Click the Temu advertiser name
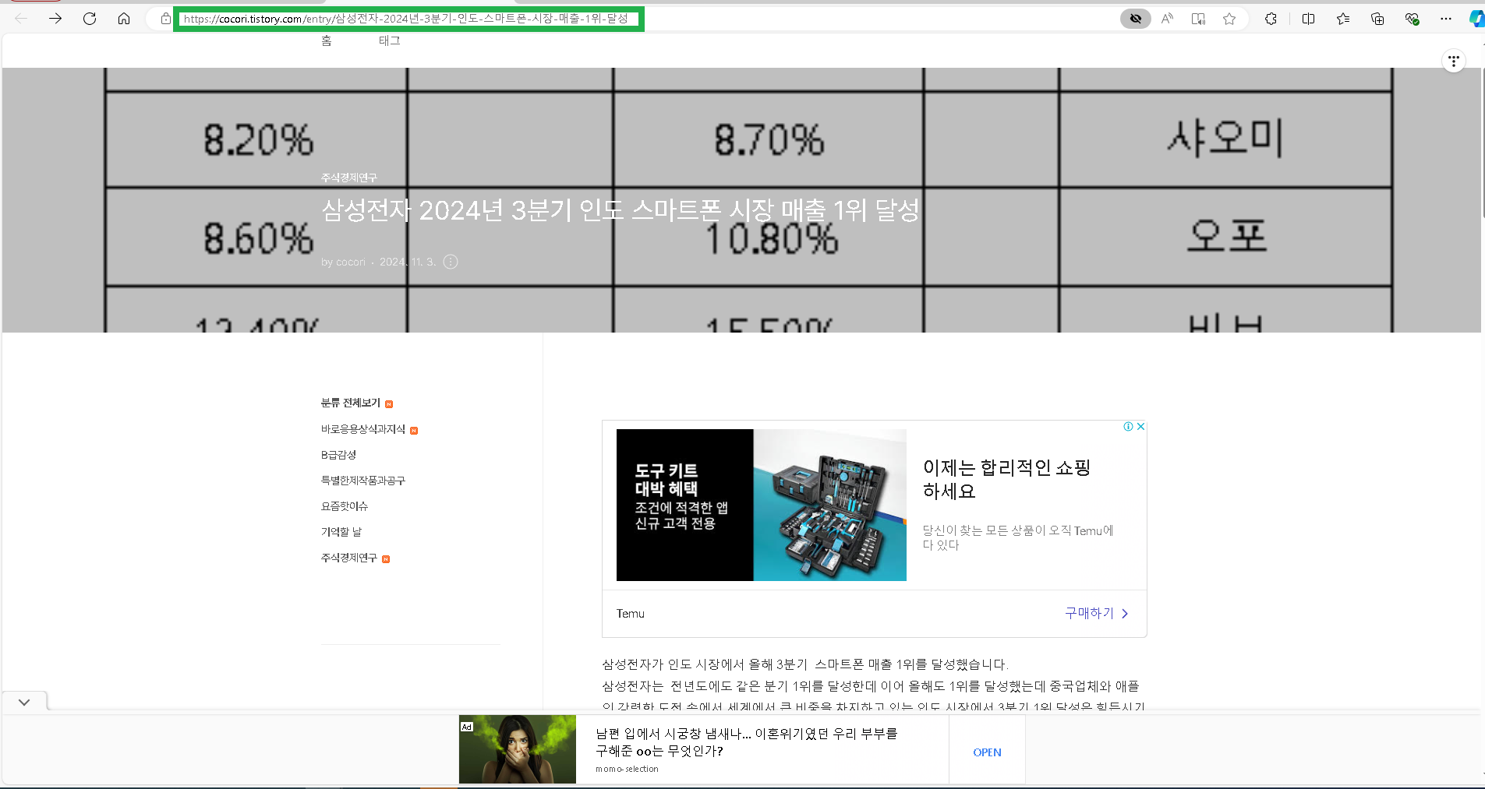 [630, 614]
